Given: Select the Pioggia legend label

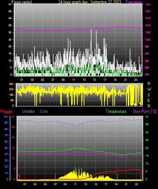Looking at the screenshot, I should point(6,111).
